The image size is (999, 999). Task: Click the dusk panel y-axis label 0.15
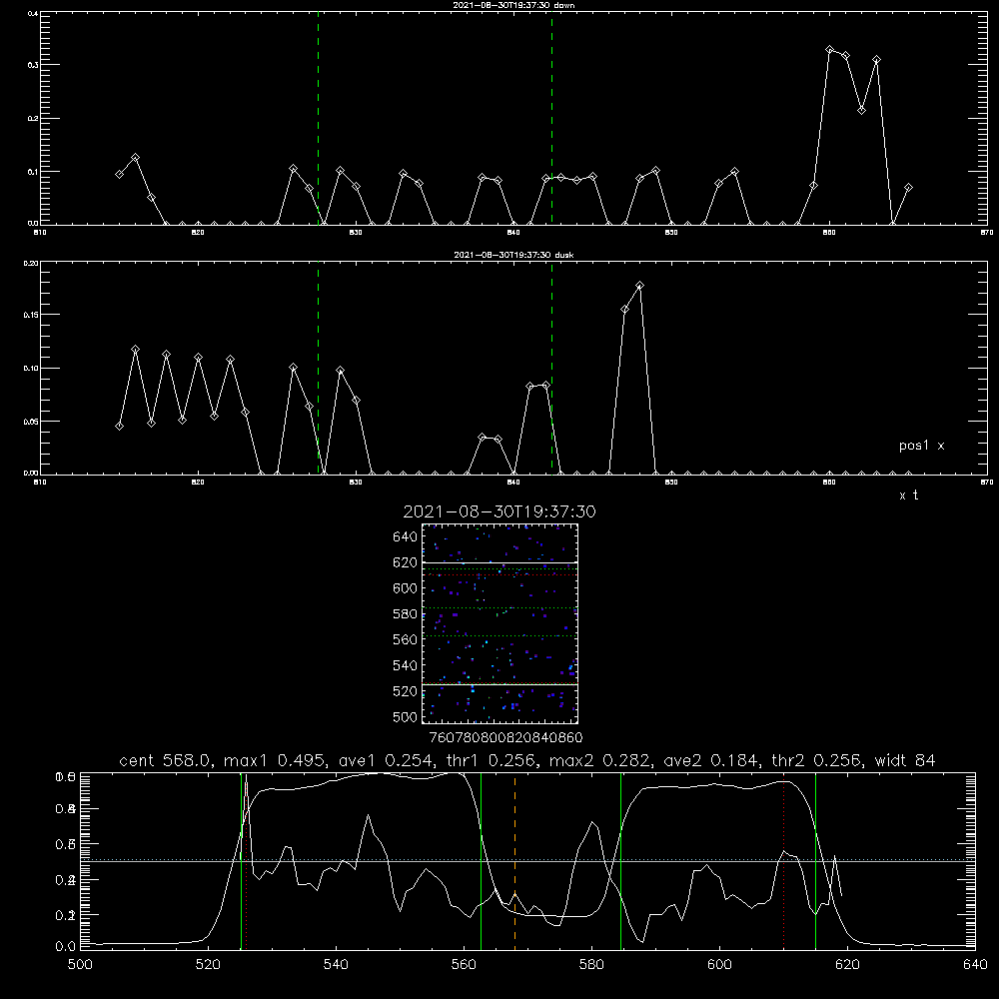(31, 315)
